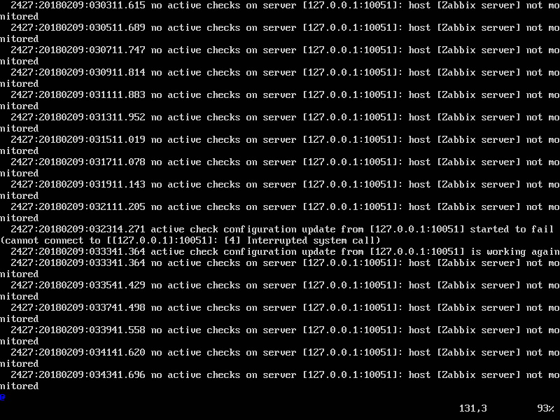
Task: Click the 'Interrupted system call' error text
Action: 310,240
